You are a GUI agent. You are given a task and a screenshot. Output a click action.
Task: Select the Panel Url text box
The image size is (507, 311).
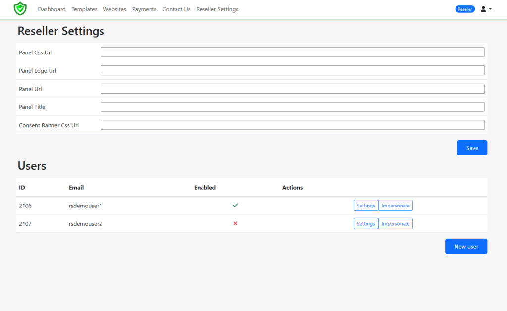coord(292,89)
